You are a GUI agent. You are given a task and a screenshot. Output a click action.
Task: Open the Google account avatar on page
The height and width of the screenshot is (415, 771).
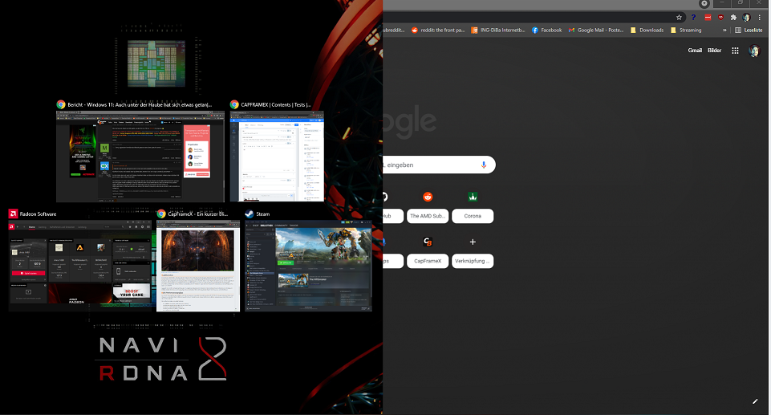754,50
